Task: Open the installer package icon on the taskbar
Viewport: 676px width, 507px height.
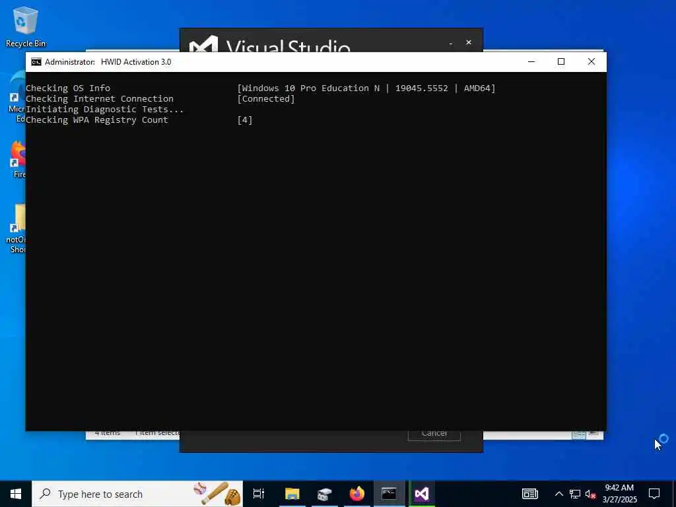Action: click(324, 494)
